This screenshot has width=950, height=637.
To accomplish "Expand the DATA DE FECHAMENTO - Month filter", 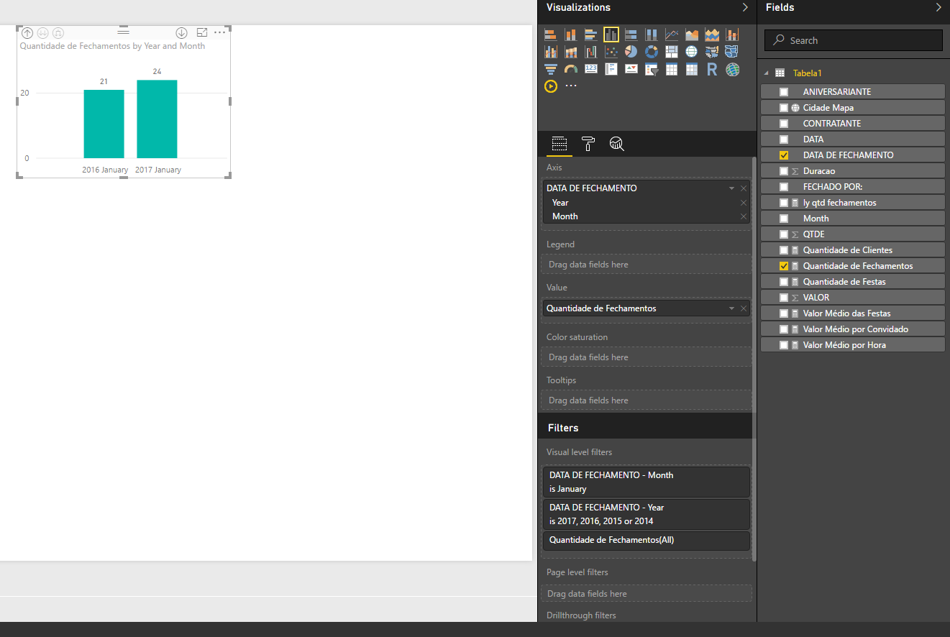I will [646, 482].
